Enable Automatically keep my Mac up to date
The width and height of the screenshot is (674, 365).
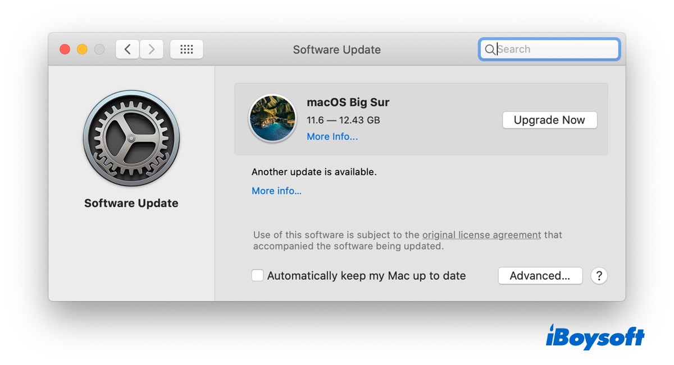pos(258,275)
